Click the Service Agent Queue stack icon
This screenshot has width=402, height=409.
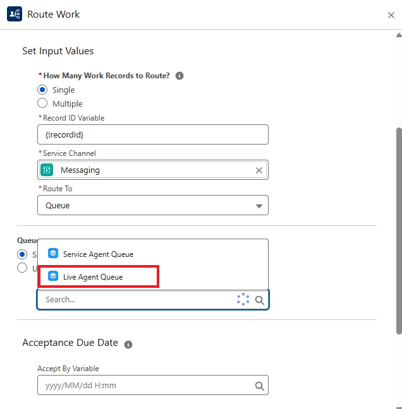tap(53, 253)
